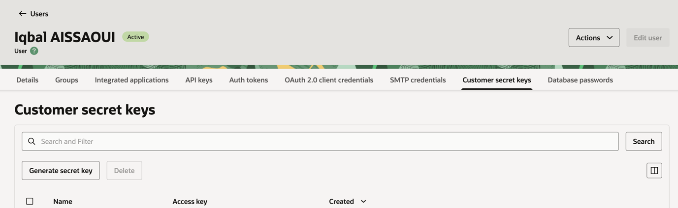Switch to SMTP credentials tab
This screenshot has width=678, height=208.
[x=418, y=80]
